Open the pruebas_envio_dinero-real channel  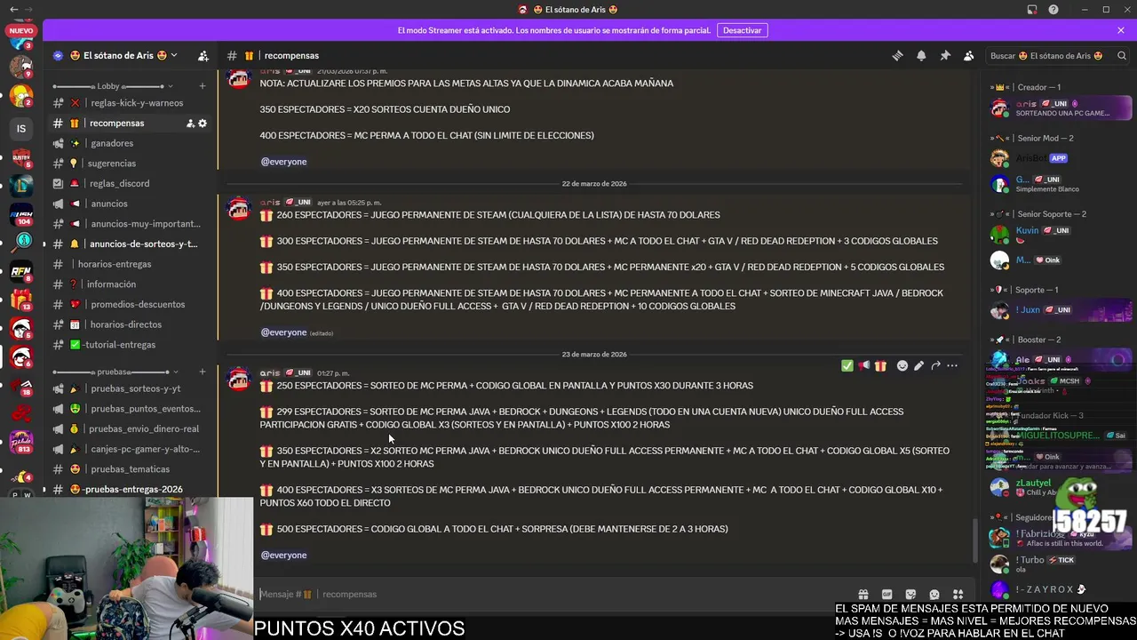pyautogui.click(x=131, y=428)
